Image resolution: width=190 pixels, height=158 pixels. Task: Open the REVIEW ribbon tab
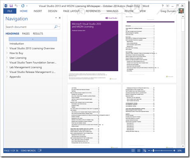click(x=129, y=11)
